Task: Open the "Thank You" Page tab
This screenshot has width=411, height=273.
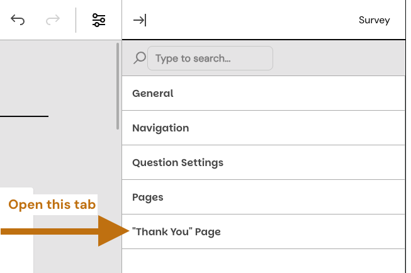Action: 263,231
